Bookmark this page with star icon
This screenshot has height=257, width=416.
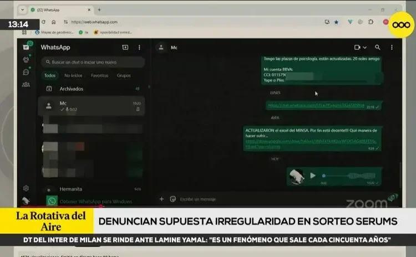337,22
